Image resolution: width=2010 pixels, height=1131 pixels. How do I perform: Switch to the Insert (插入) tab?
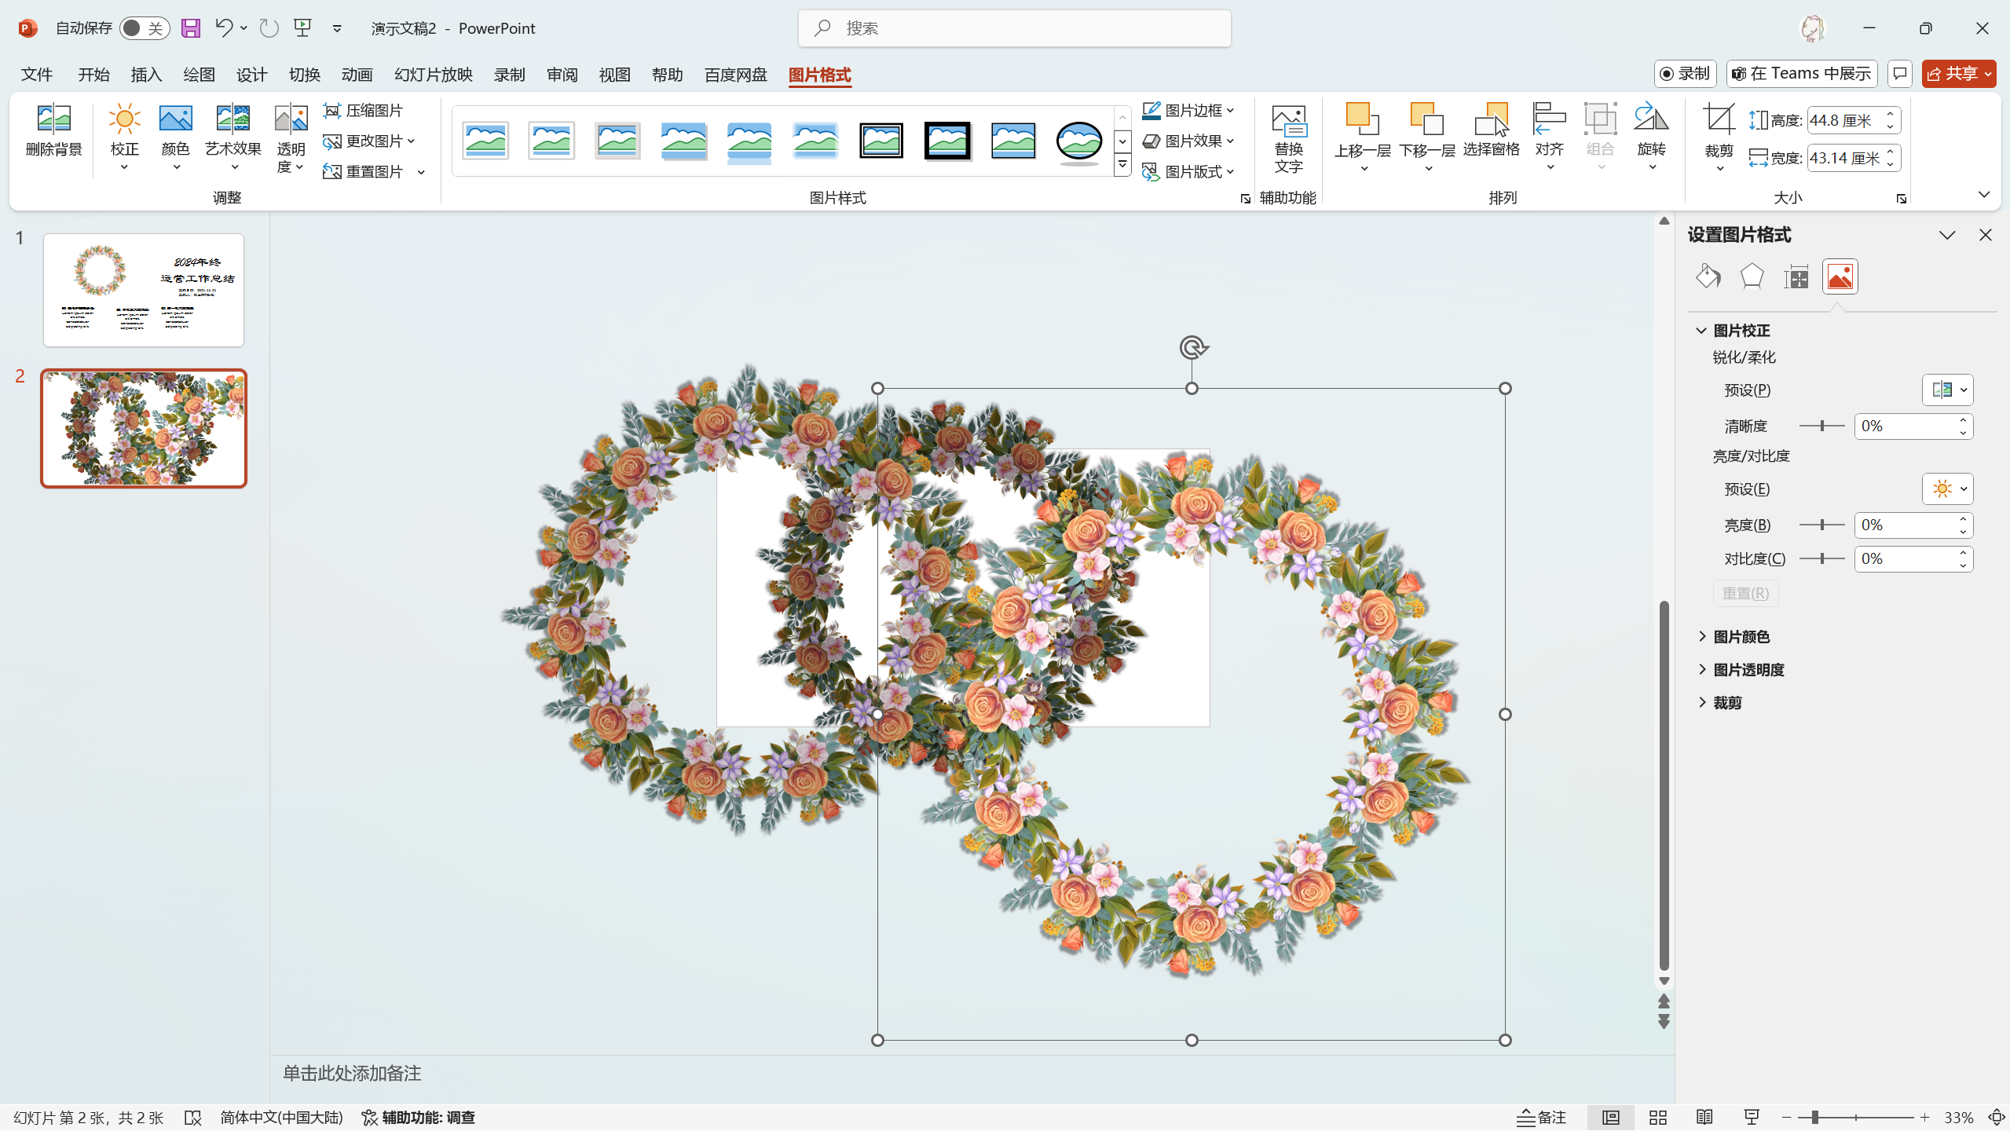point(146,75)
